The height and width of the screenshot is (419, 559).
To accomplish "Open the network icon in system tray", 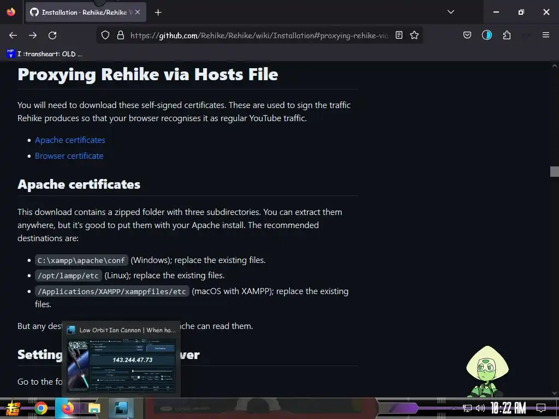I will (467, 408).
